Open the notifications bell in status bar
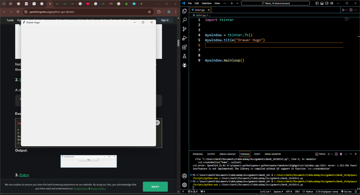Viewport: 360px width, 195px height. pyautogui.click(x=356, y=192)
